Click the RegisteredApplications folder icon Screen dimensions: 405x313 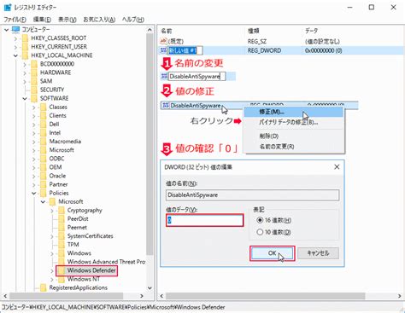44,287
